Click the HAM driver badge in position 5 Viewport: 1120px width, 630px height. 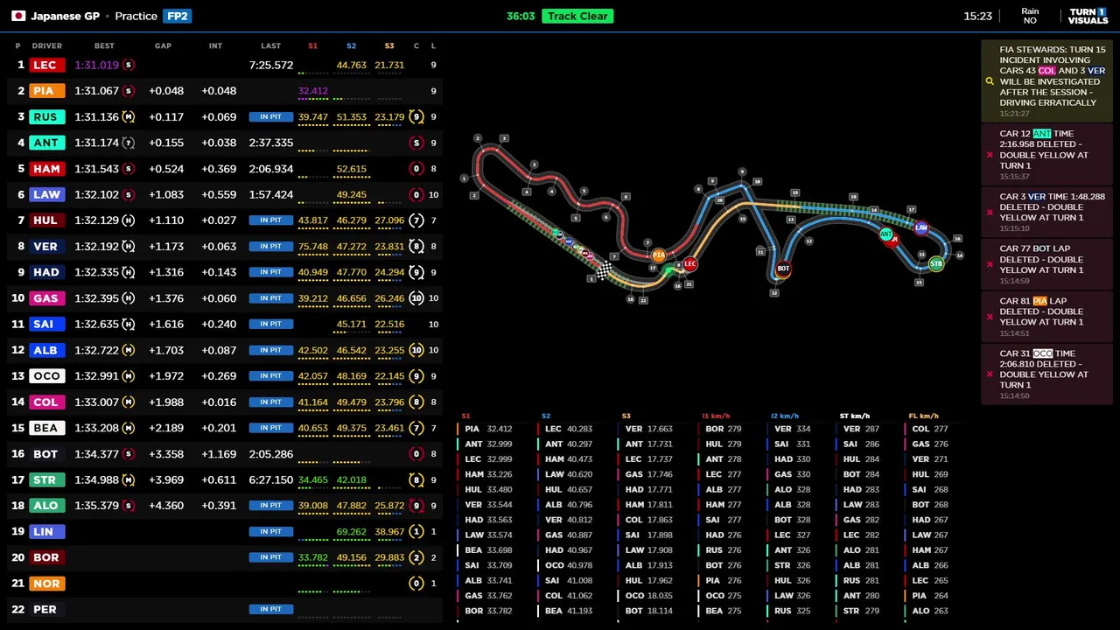click(x=46, y=169)
